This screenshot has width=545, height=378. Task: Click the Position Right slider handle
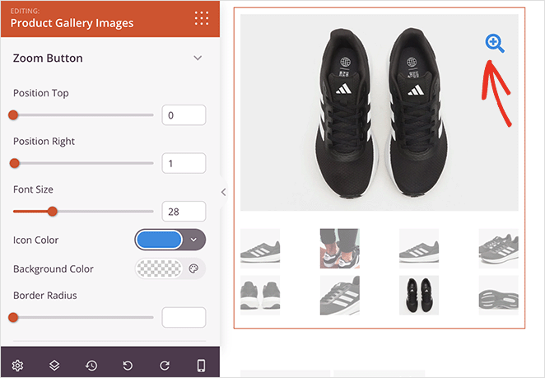tap(15, 163)
